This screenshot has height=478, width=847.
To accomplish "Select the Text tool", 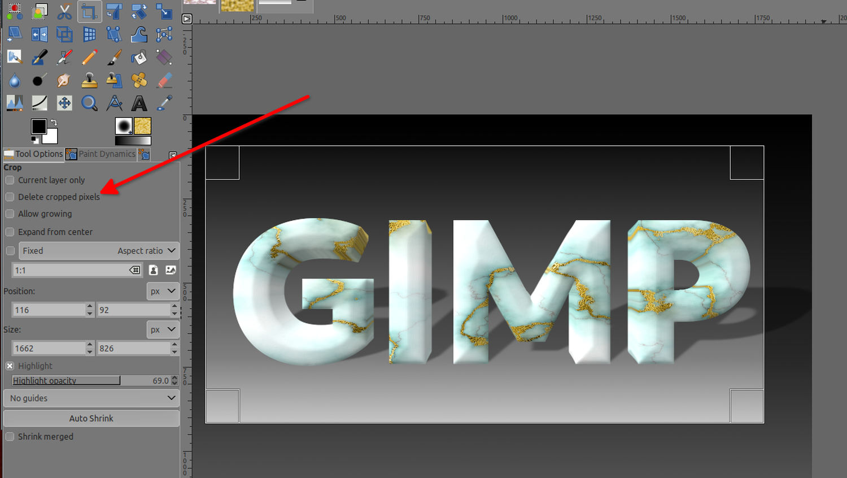I will [x=139, y=103].
